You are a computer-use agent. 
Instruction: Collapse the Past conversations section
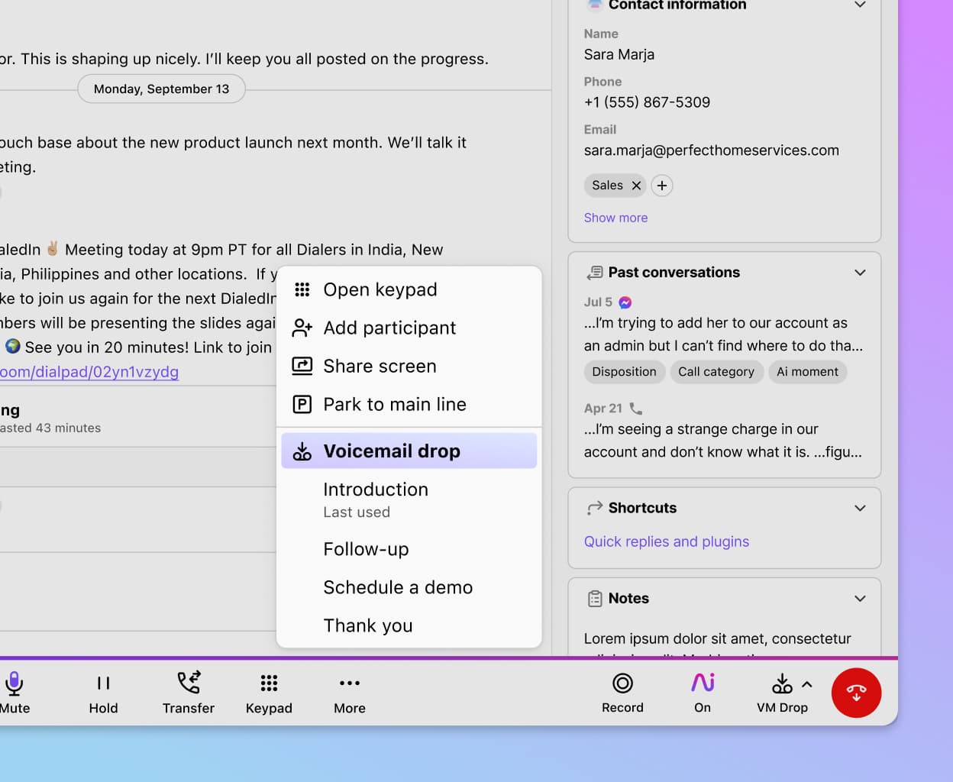[x=860, y=273]
